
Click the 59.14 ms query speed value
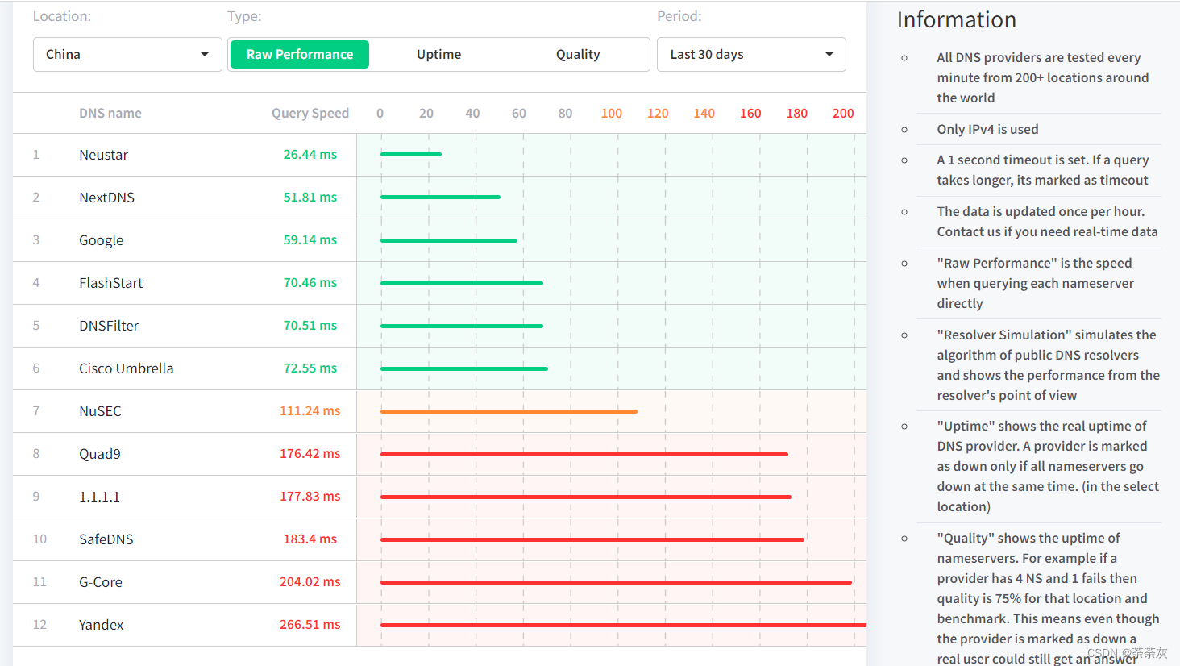point(310,239)
